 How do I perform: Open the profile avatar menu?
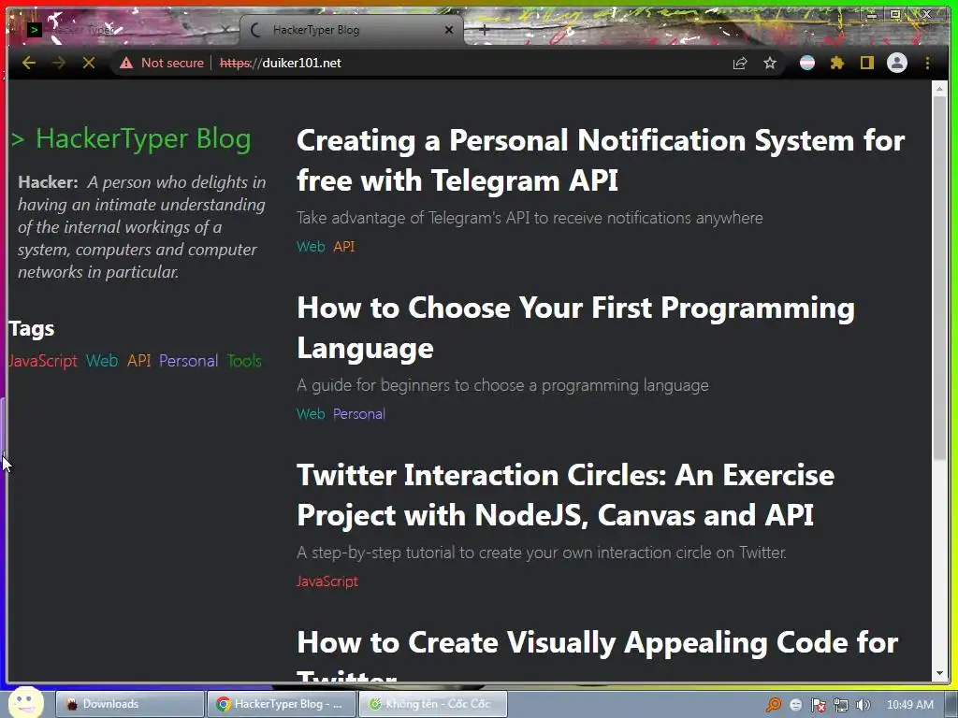click(897, 63)
